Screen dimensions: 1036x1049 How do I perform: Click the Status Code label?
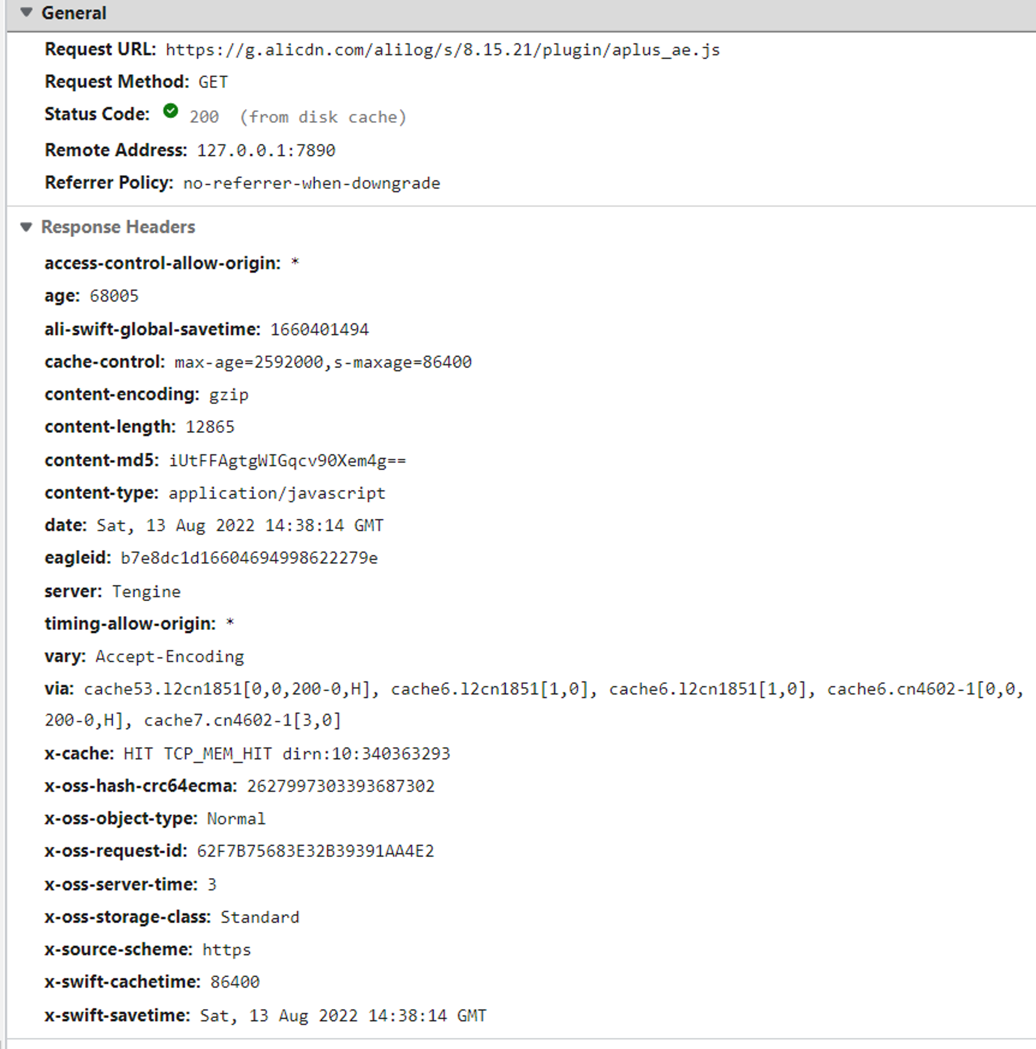[x=97, y=114]
